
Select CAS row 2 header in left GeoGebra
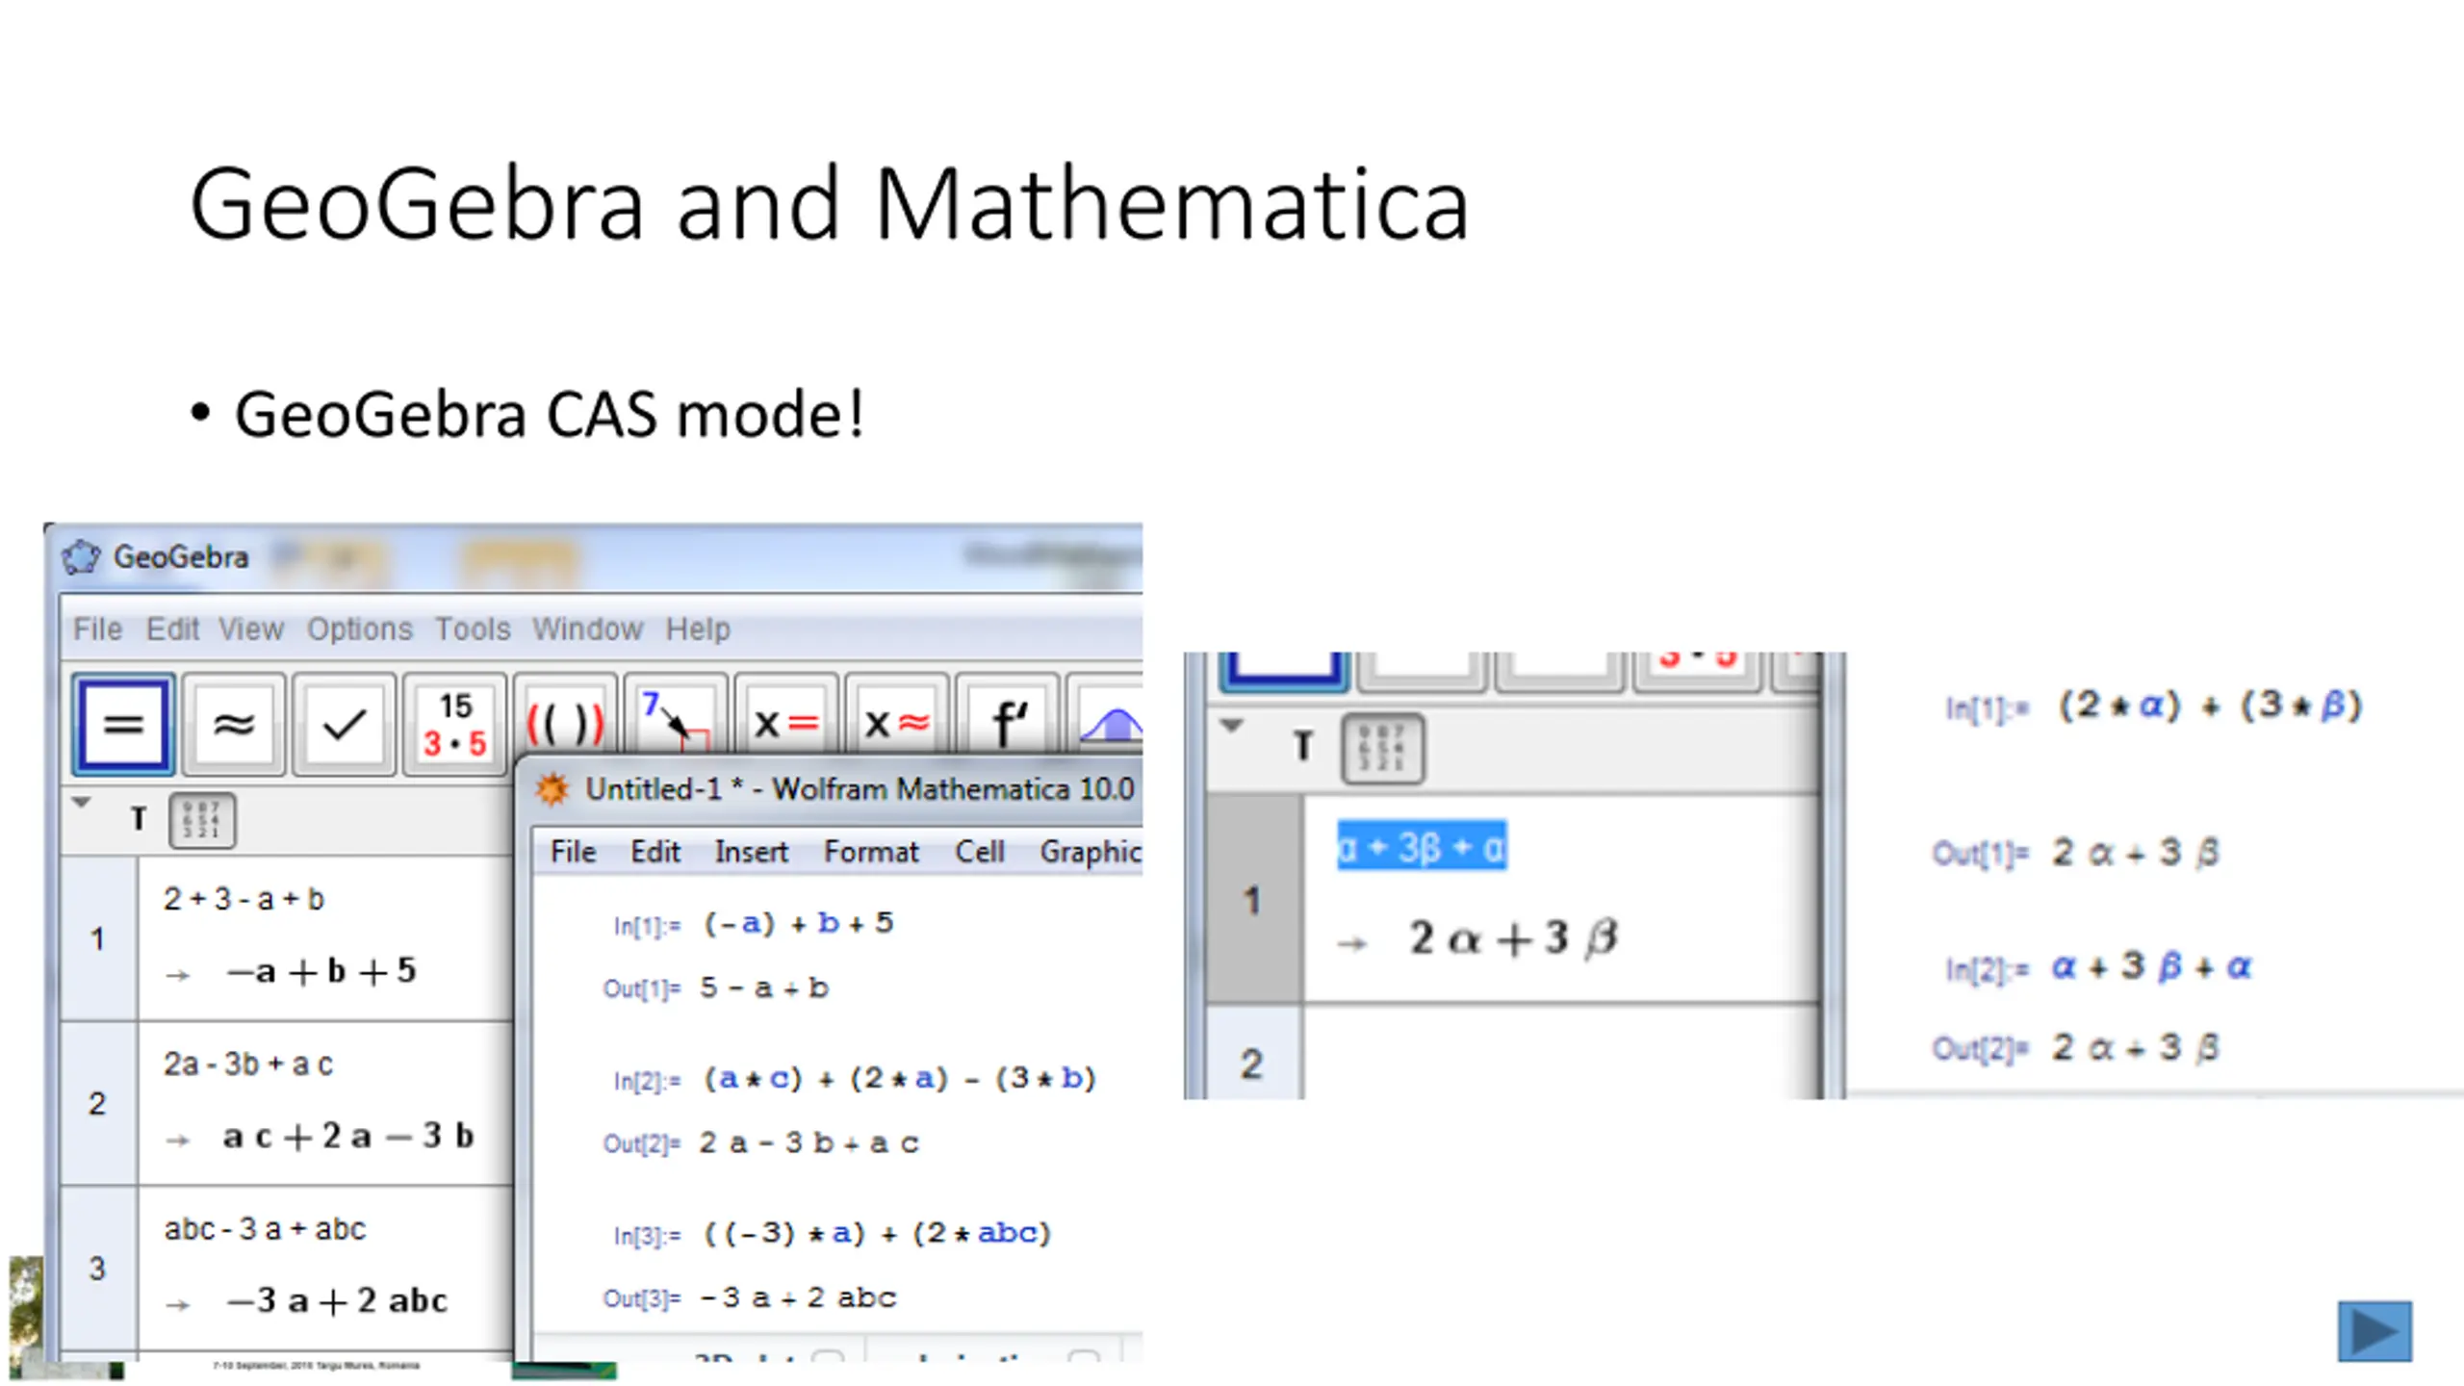(99, 1103)
